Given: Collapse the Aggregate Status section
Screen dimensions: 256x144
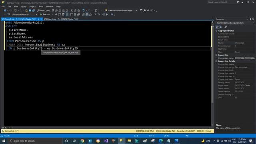Looking at the screenshot, I should click(x=216, y=31).
